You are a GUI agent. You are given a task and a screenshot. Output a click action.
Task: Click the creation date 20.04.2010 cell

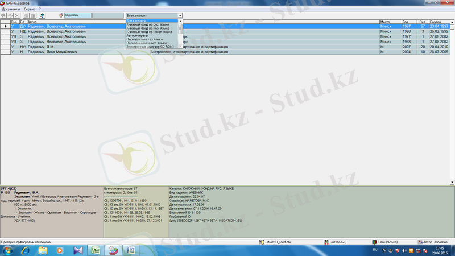pyautogui.click(x=439, y=47)
